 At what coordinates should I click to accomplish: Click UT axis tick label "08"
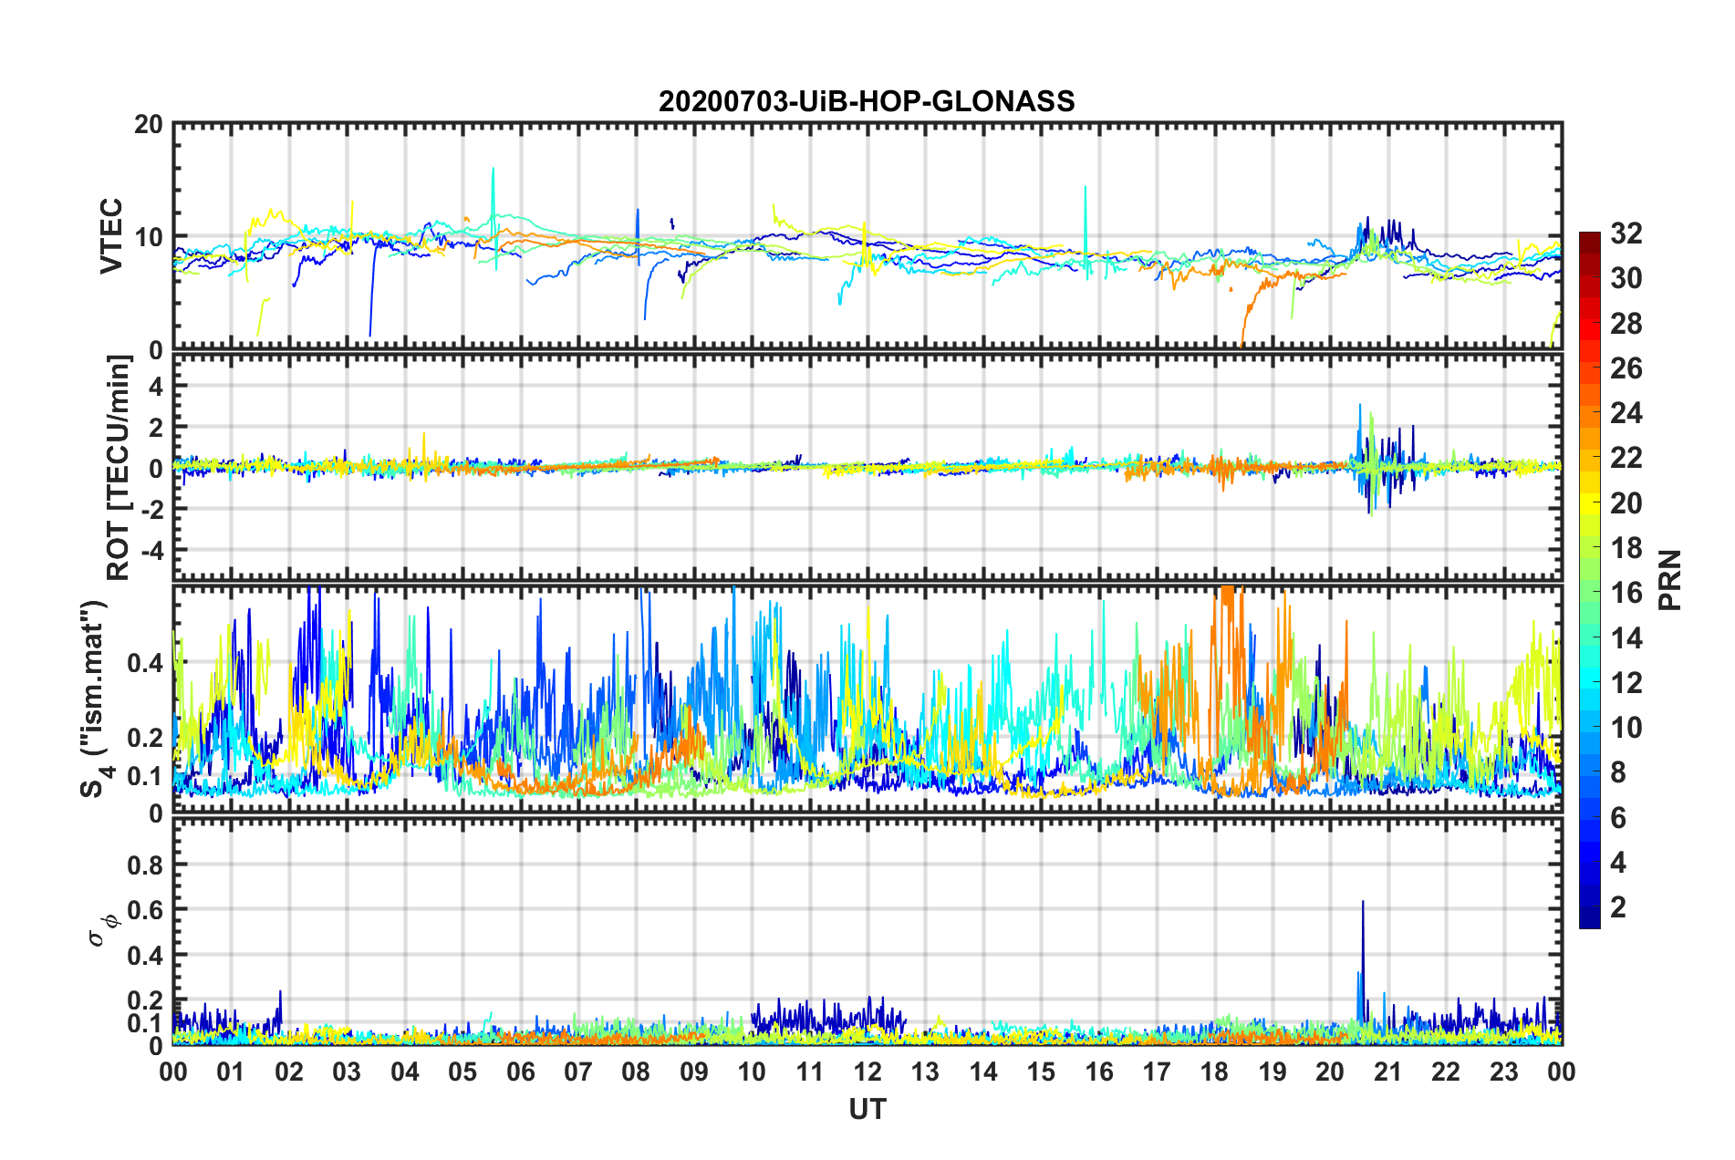pyautogui.click(x=636, y=1072)
